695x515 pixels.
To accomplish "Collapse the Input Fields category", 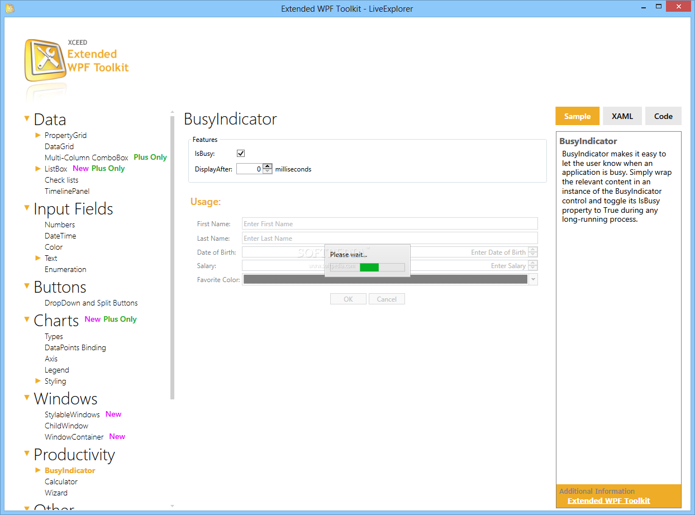I will [x=26, y=208].
